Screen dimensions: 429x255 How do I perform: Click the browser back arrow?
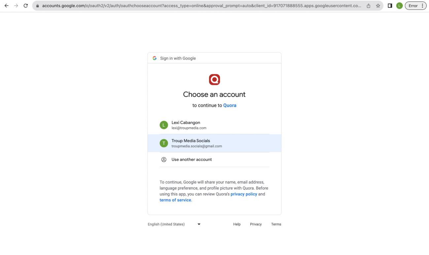click(x=6, y=6)
